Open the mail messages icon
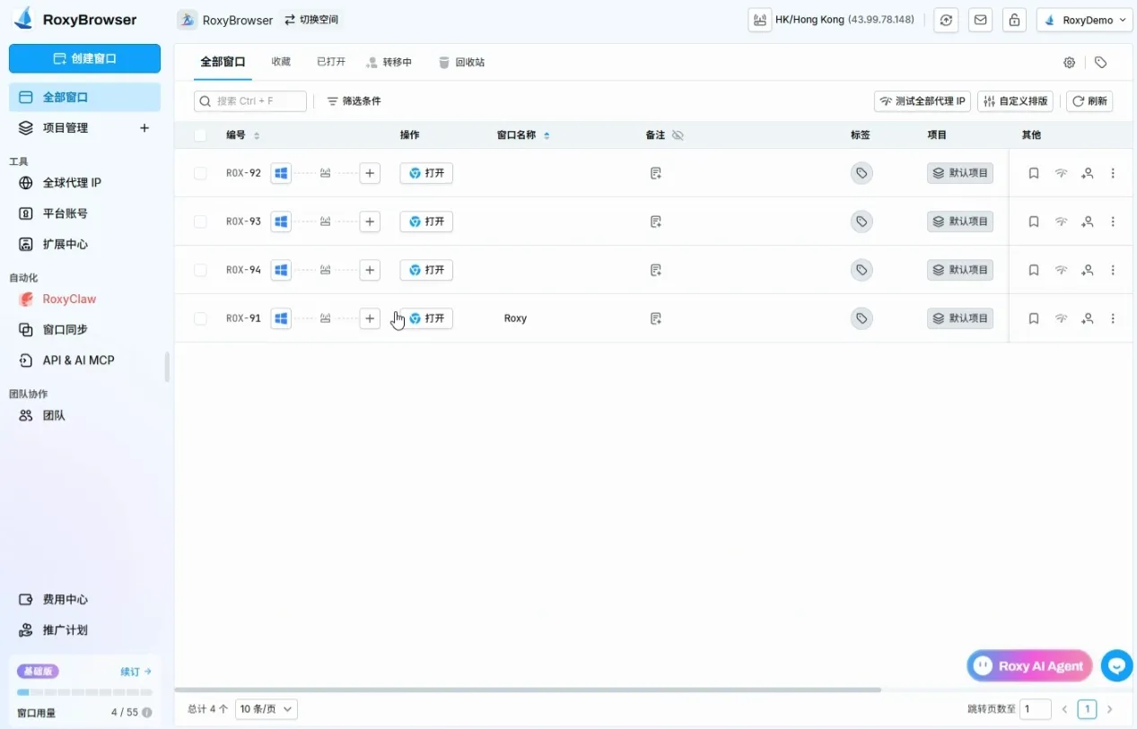 click(x=980, y=20)
